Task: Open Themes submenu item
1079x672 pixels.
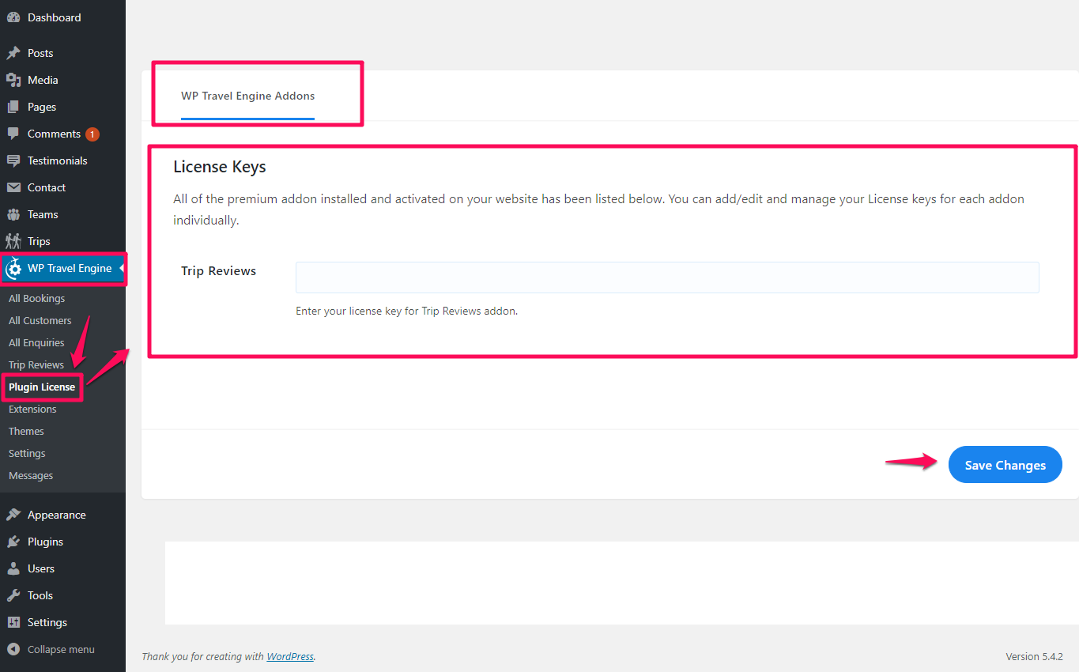Action: [x=26, y=431]
